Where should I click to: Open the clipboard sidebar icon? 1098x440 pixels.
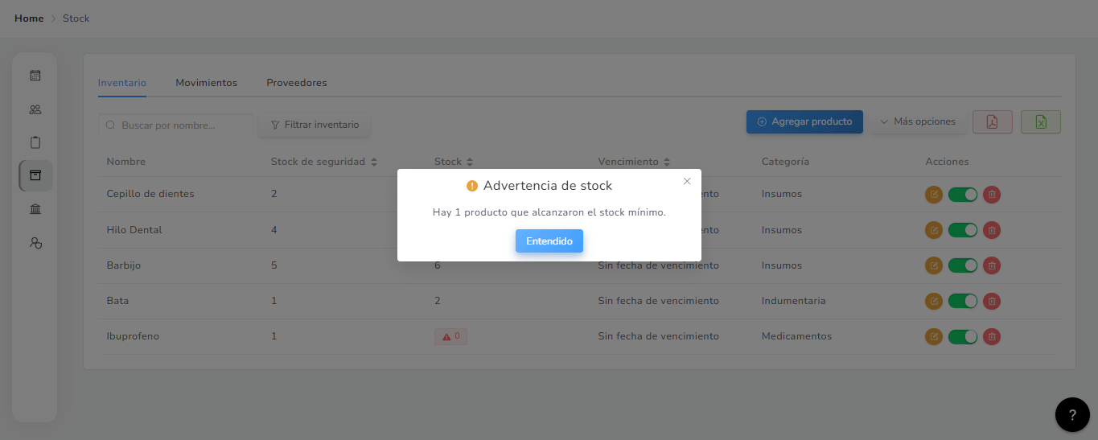(x=35, y=142)
